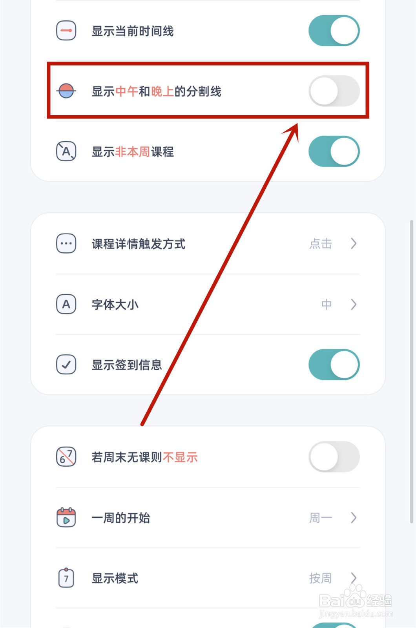
Task: Disable the 显示当前时间线 switch
Action: coord(334,31)
